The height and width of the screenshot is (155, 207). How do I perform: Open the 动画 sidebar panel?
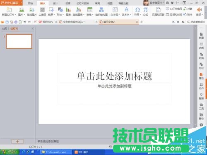pyautogui.click(x=201, y=46)
